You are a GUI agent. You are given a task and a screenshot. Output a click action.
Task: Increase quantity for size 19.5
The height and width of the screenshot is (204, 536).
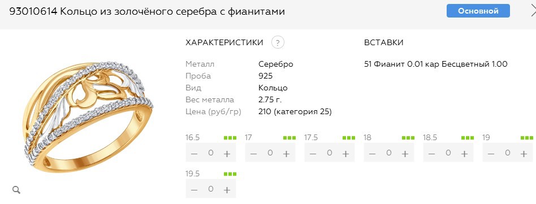227,190
